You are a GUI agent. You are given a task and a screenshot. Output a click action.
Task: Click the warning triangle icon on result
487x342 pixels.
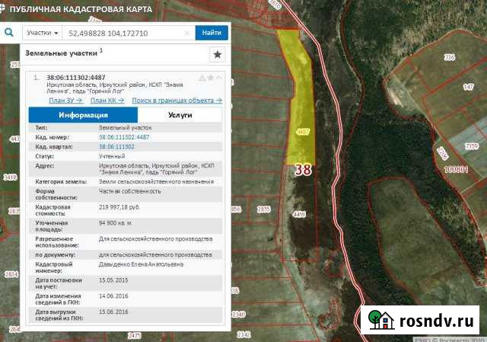coord(202,78)
